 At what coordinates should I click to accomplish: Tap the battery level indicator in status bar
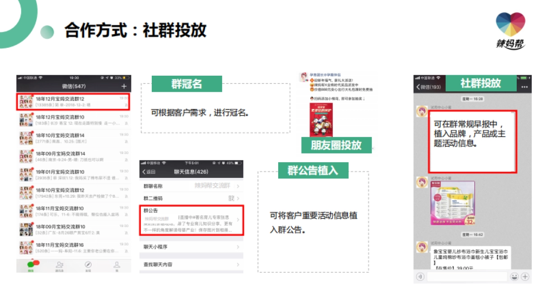126,77
